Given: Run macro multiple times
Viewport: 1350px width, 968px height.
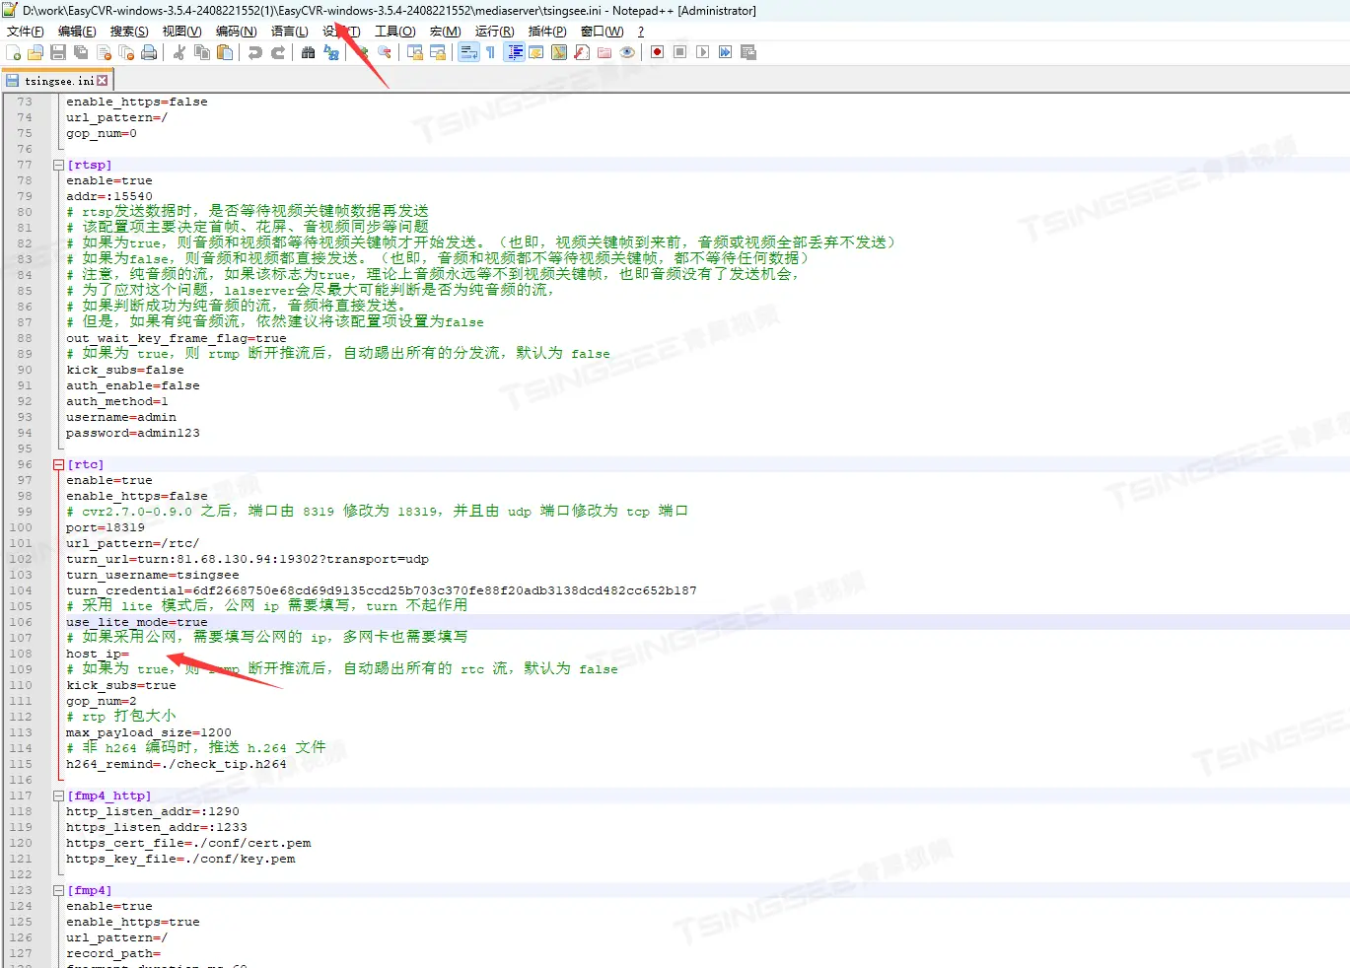Looking at the screenshot, I should pyautogui.click(x=725, y=52).
